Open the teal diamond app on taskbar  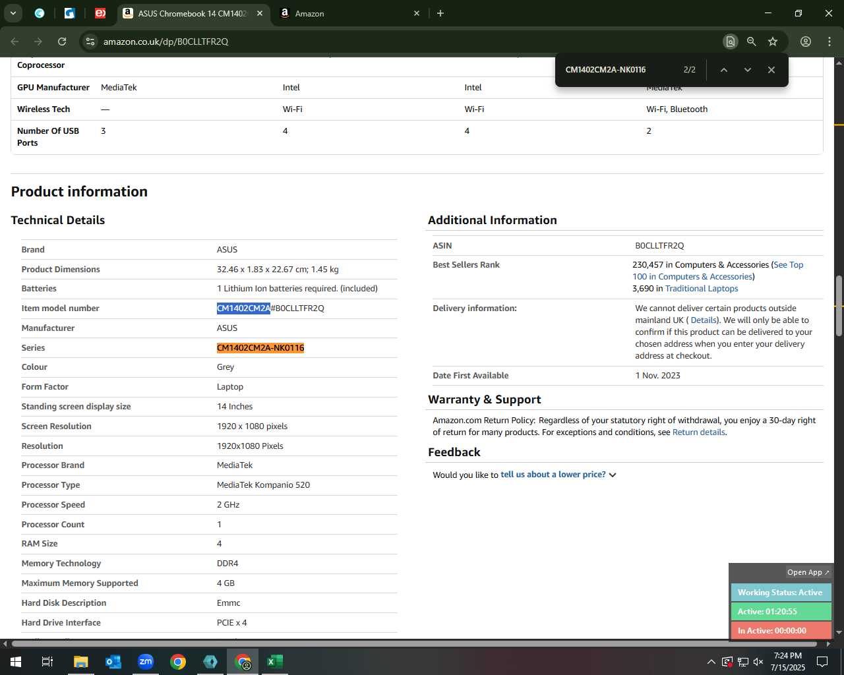(210, 661)
